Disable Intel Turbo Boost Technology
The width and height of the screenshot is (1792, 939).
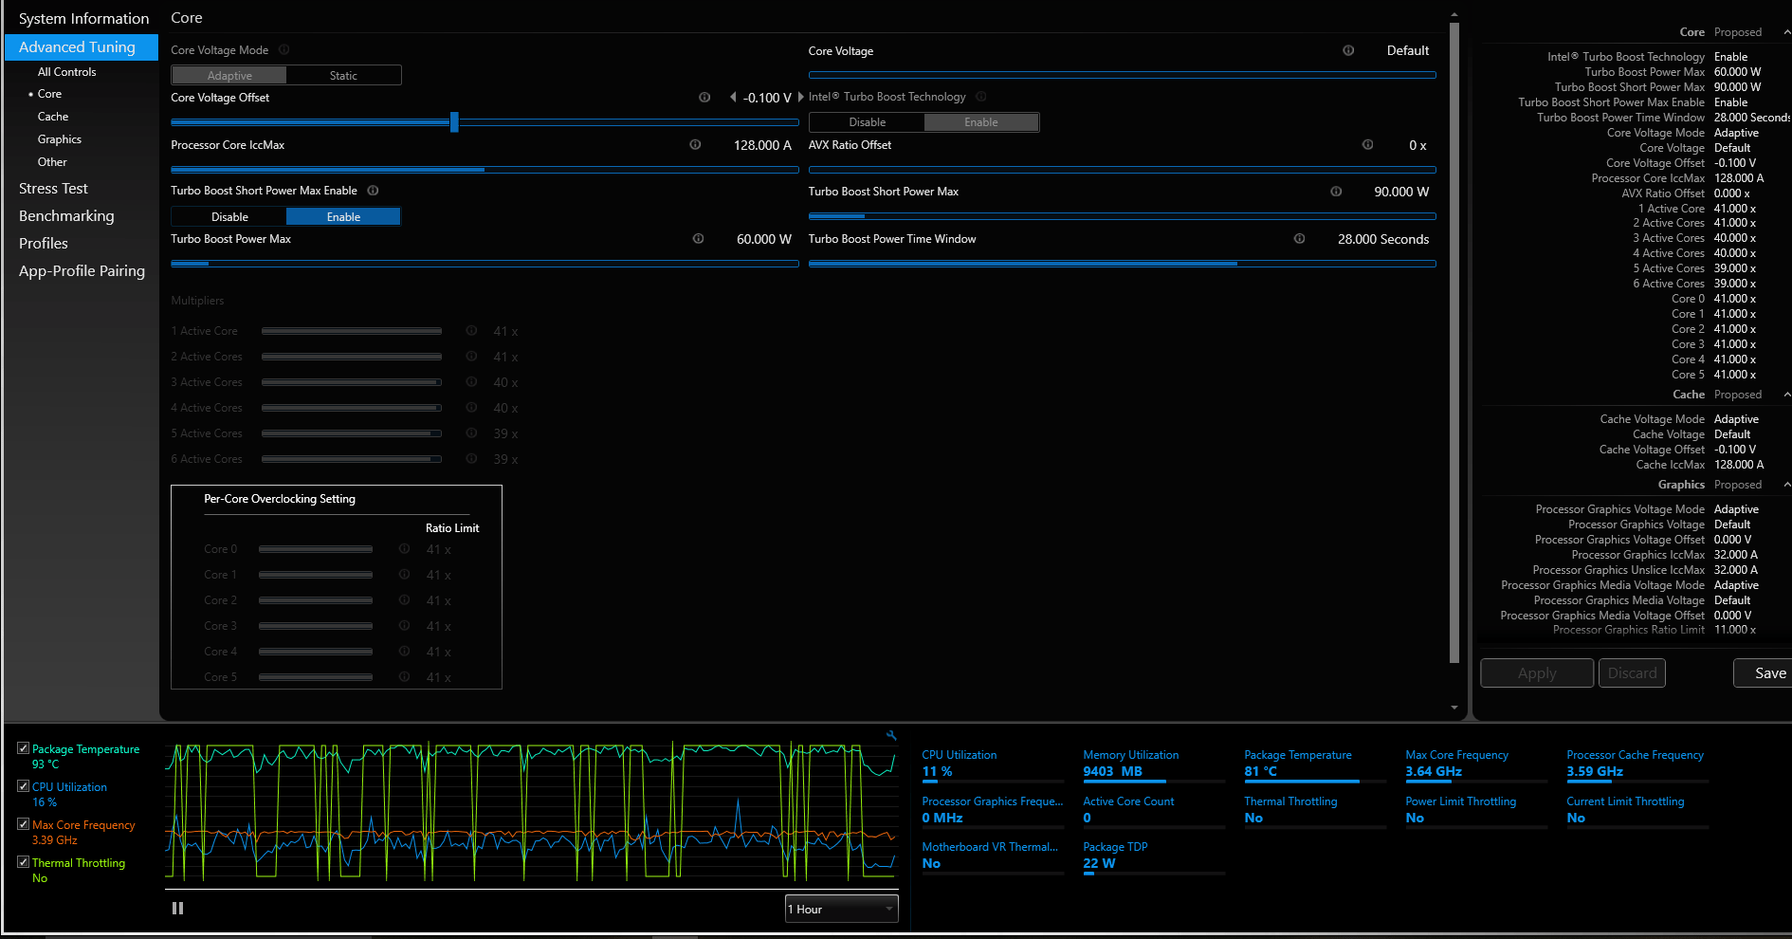point(867,122)
